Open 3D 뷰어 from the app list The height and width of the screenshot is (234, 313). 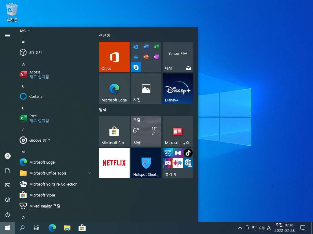pos(56,52)
